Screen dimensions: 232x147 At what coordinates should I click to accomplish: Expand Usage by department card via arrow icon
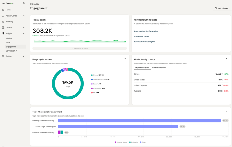pyautogui.click(x=125, y=59)
